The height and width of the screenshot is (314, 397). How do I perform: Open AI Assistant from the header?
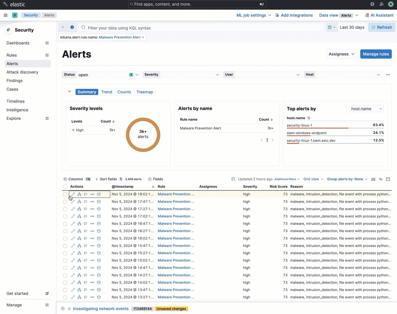pyautogui.click(x=379, y=15)
